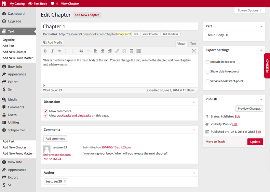270x192 pixels.
Task: Show the toolbar toggle (kitchen sink)
Action: [x=139, y=51]
